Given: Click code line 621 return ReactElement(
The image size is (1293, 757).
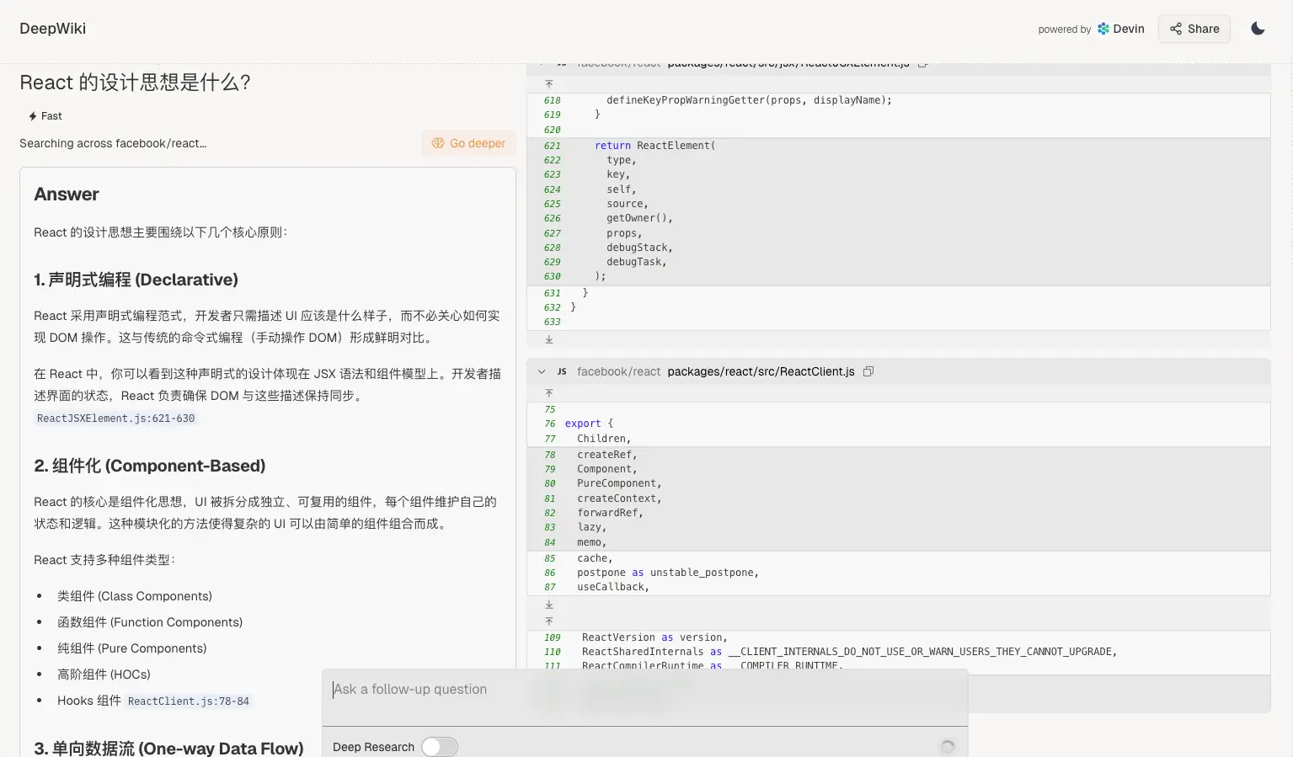Looking at the screenshot, I should 655,146.
